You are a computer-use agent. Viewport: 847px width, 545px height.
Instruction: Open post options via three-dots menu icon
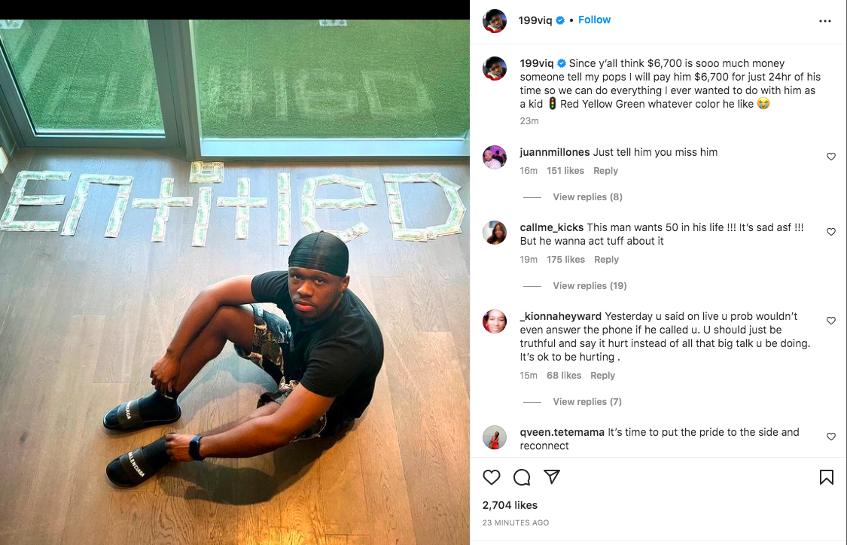pos(825,20)
